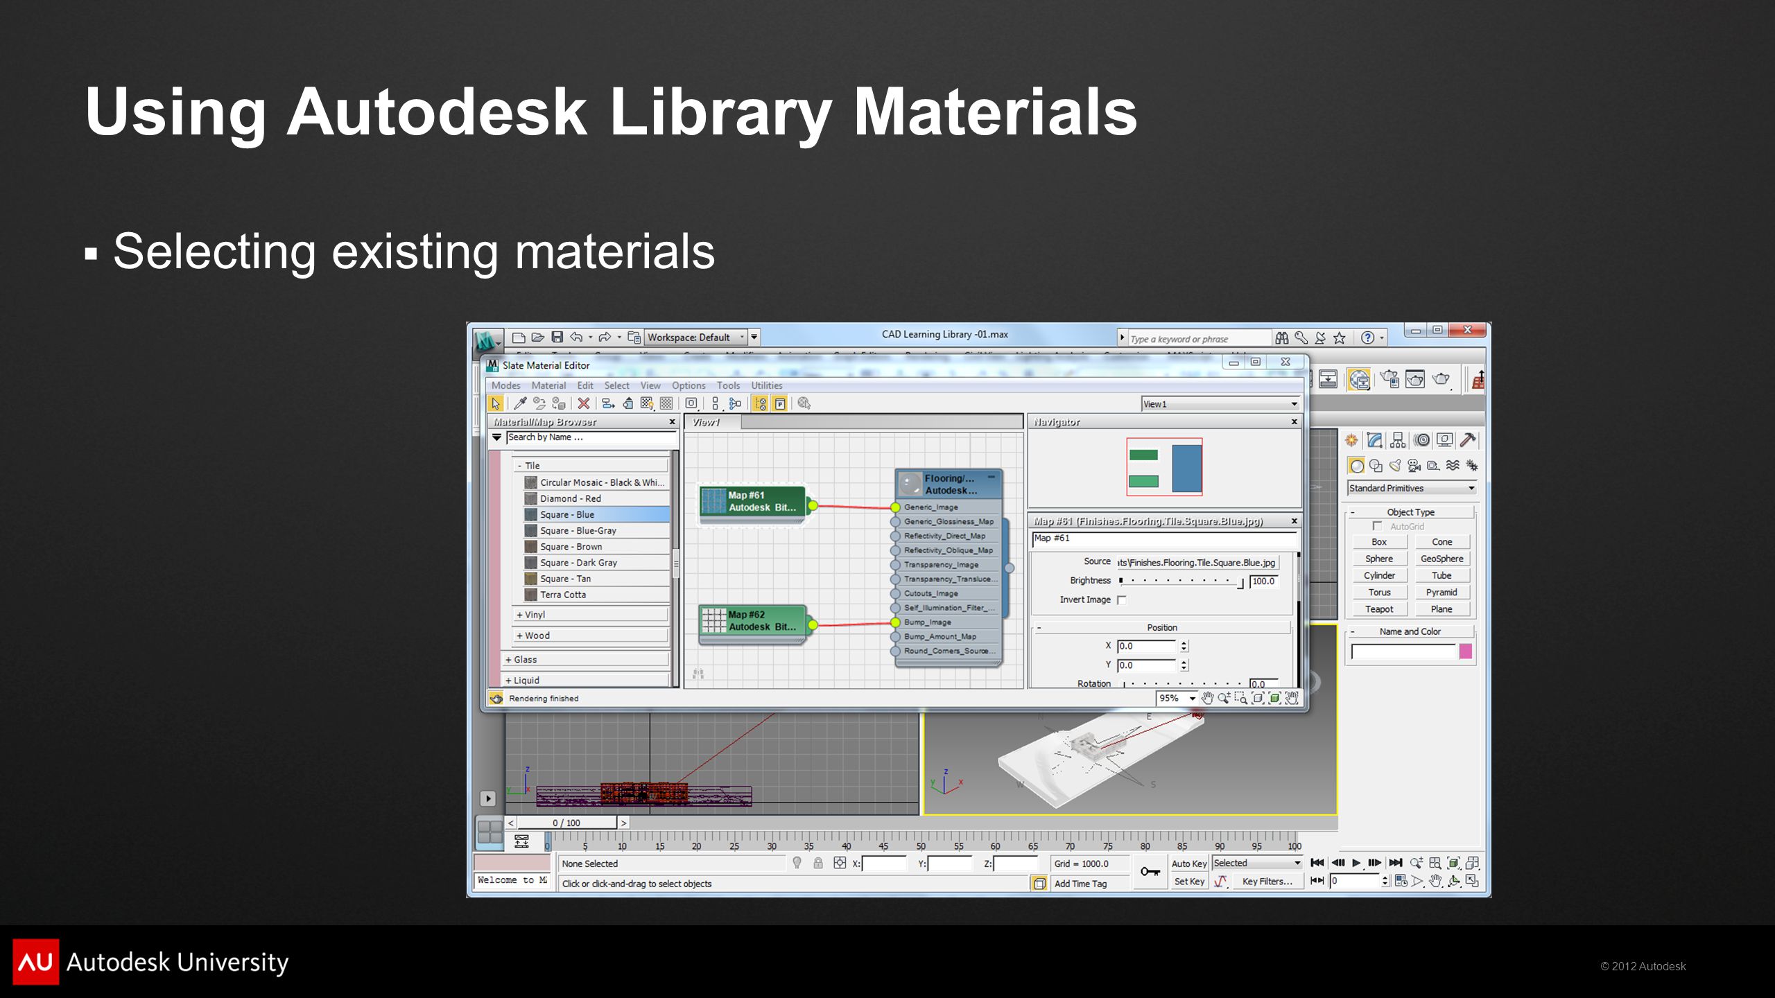Click the star favorites icon

pos(1340,338)
